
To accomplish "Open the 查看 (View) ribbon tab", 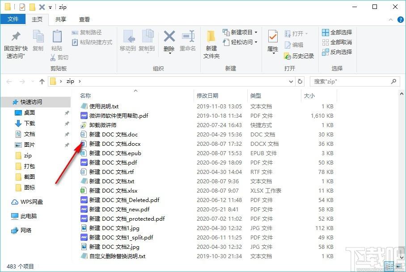I will coord(85,20).
